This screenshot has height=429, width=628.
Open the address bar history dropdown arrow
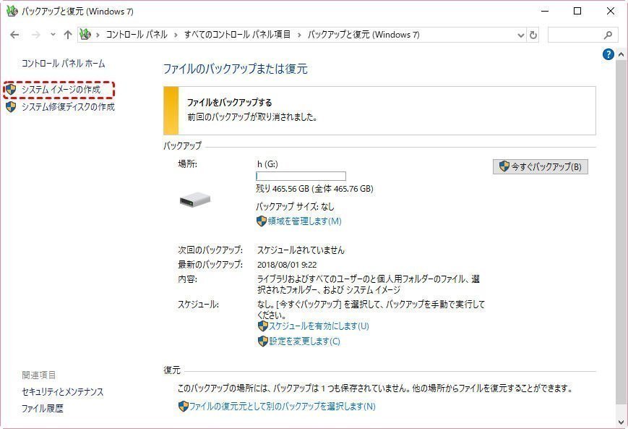(520, 35)
